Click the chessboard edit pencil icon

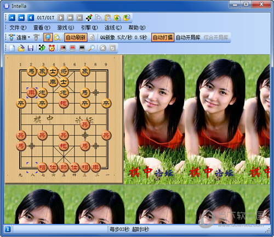89,18
